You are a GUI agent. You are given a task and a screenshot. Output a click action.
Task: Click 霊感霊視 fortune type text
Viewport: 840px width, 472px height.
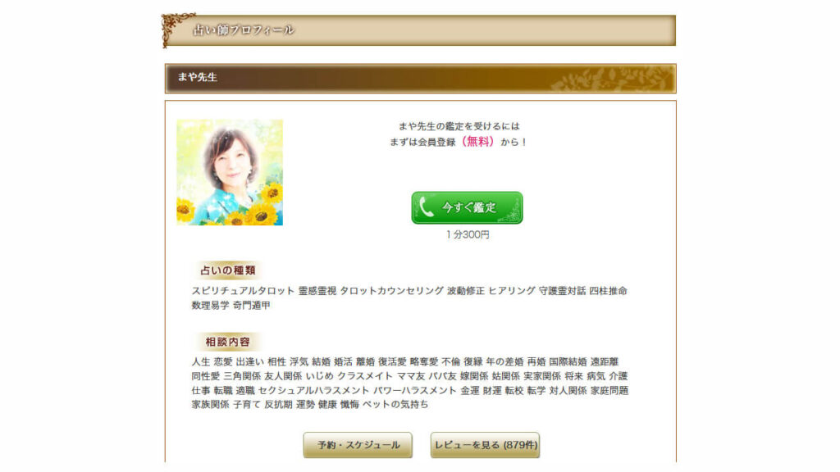click(x=317, y=291)
